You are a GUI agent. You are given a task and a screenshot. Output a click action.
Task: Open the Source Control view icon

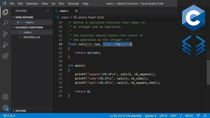pyautogui.click(x=6, y=34)
